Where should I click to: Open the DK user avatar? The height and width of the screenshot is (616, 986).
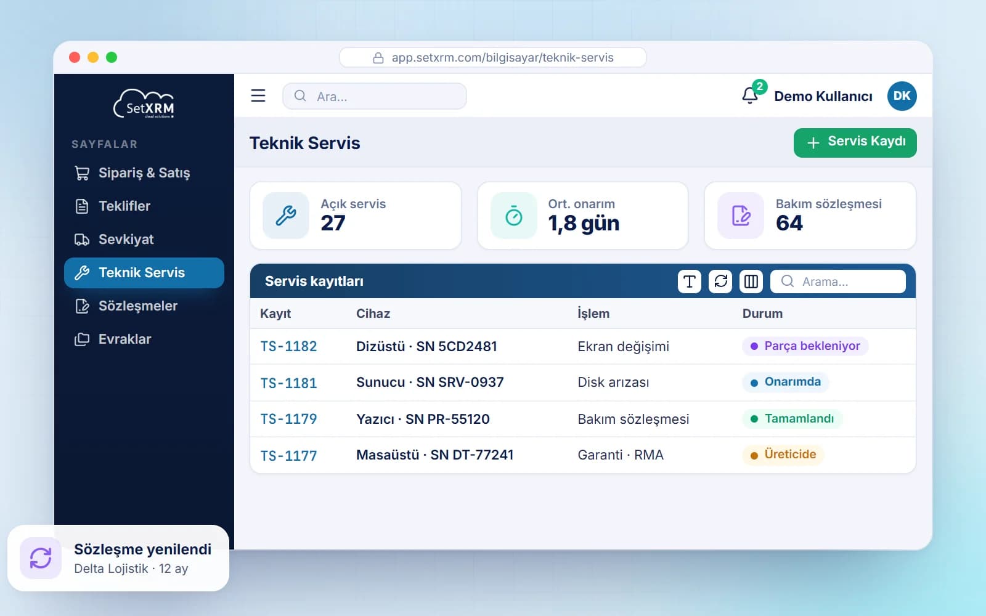tap(902, 95)
